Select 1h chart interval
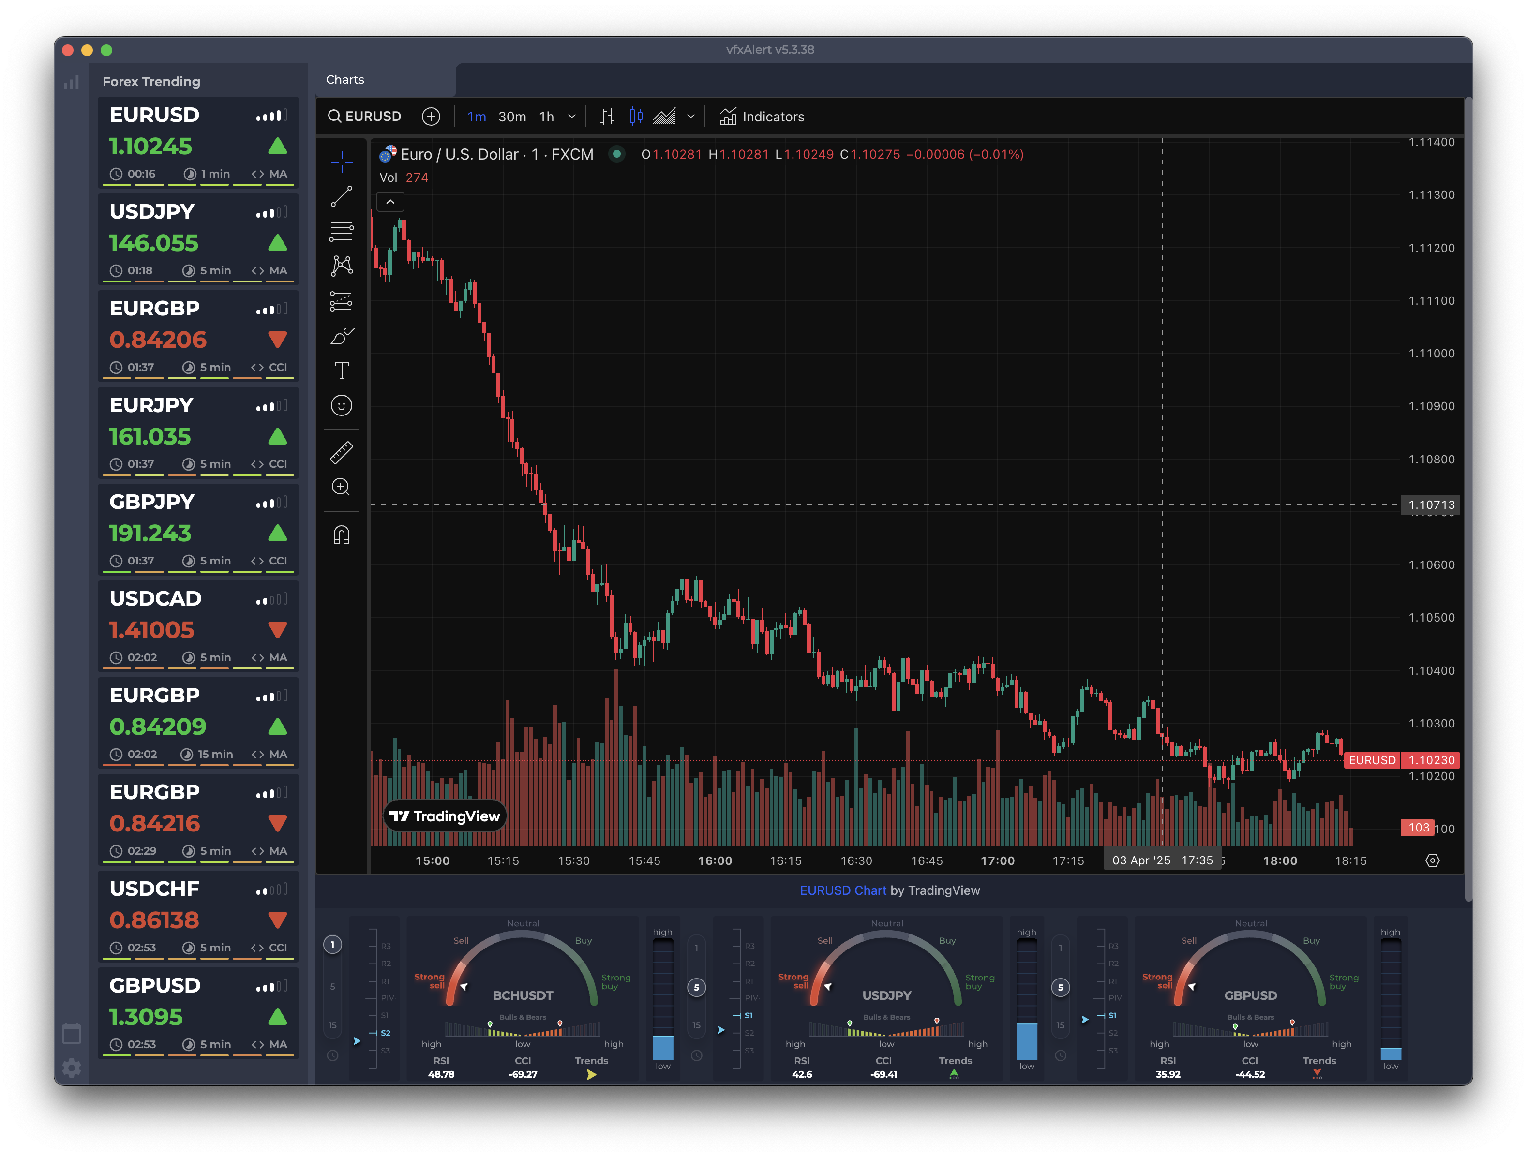Screen dimensions: 1527x1157 click(547, 117)
